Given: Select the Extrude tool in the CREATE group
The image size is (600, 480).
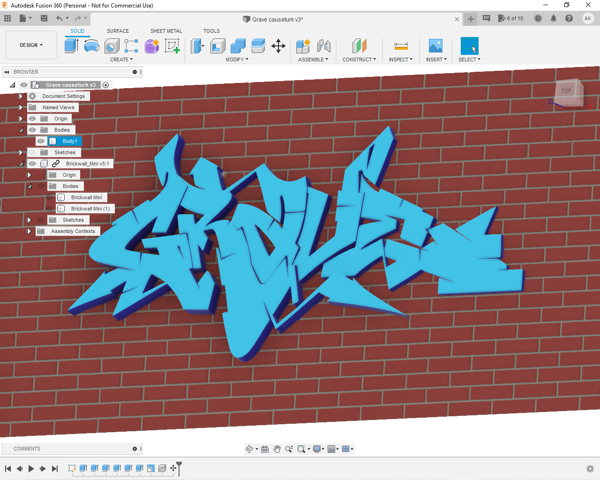Looking at the screenshot, I should point(71,46).
